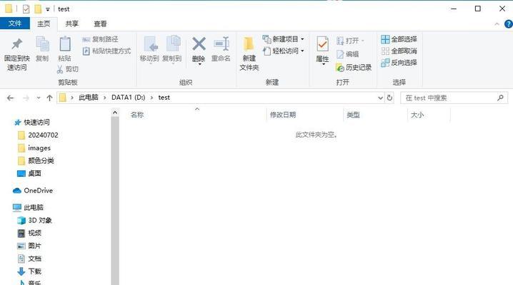Click the Paste clipboard icon
513x285 pixels.
click(65, 44)
